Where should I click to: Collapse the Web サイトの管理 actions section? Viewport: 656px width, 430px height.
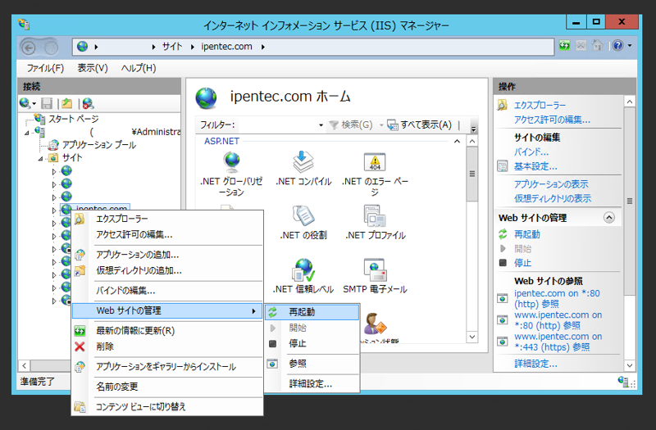[609, 217]
